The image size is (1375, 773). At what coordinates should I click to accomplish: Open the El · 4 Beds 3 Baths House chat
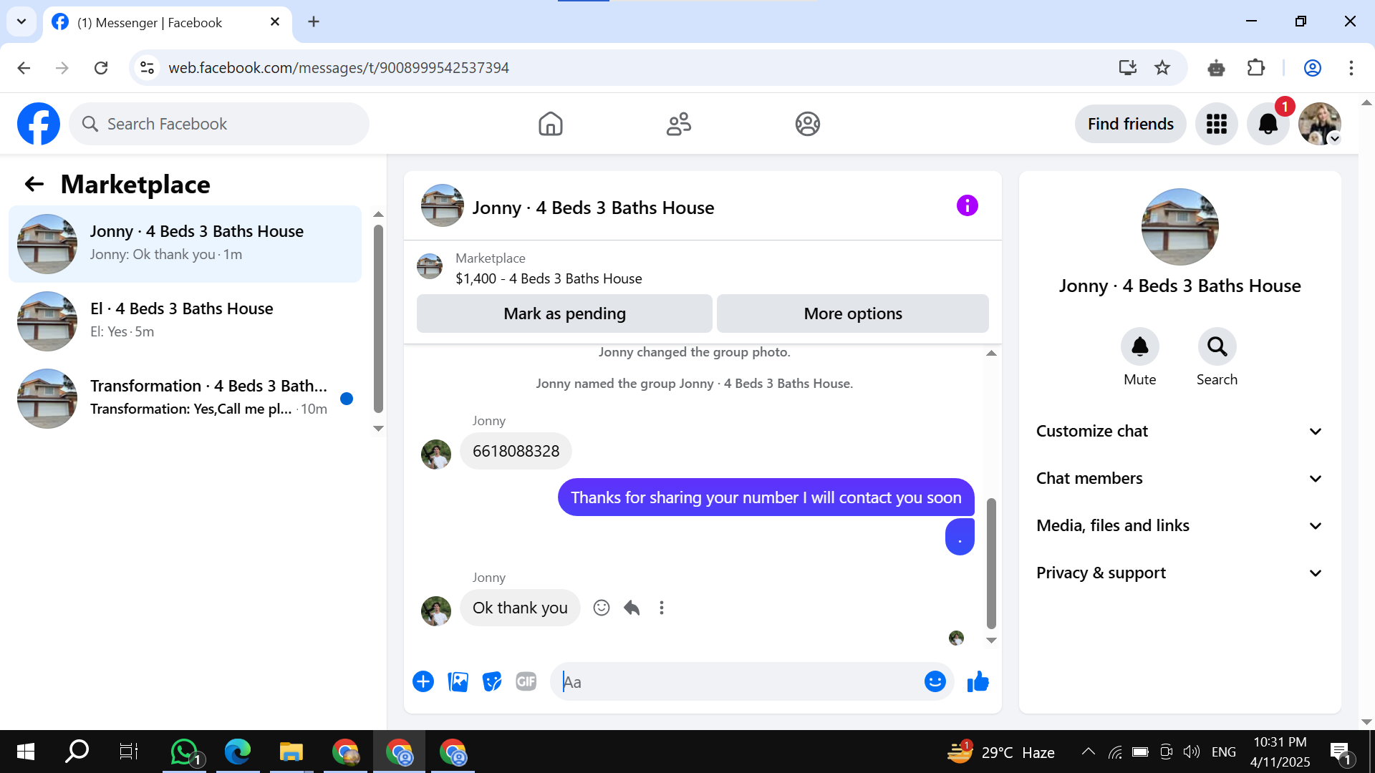click(x=185, y=321)
